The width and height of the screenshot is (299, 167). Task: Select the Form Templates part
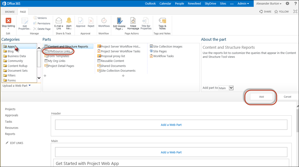(x=57, y=56)
